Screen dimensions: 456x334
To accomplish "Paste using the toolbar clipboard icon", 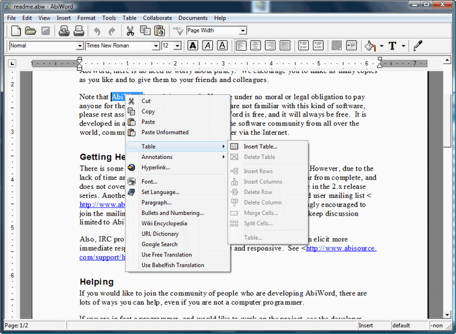I will 160,31.
